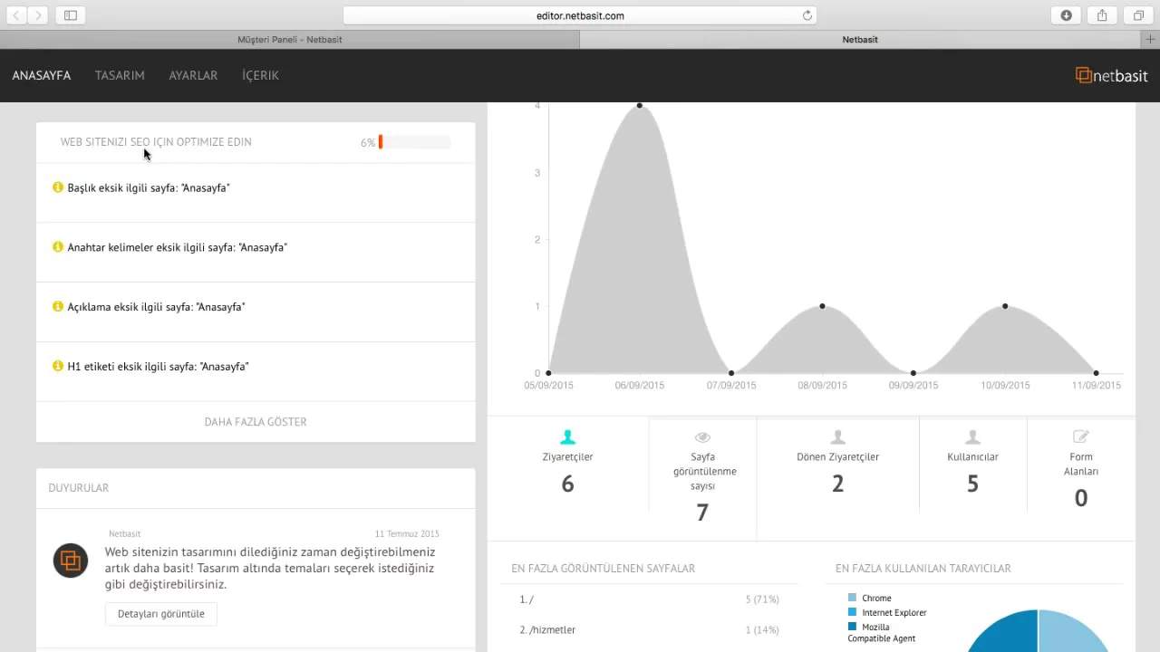
Task: Click warning icon beside Anahtar kelimeler eksik
Action: pyautogui.click(x=58, y=247)
